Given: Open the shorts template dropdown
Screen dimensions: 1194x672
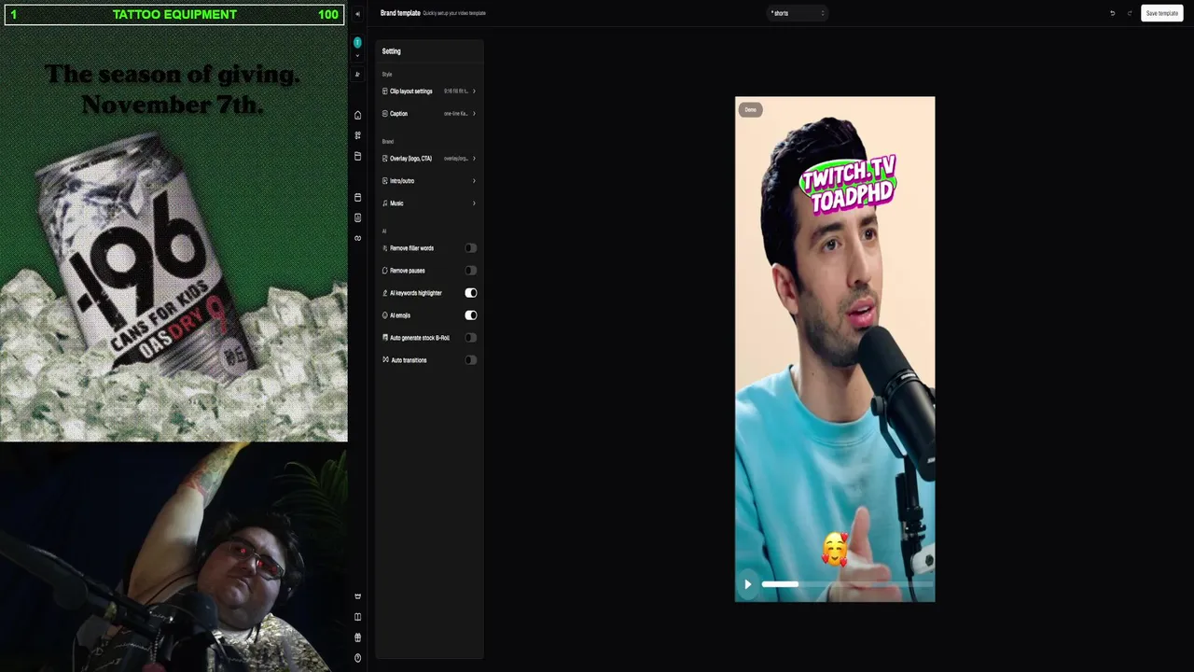Looking at the screenshot, I should pos(798,13).
